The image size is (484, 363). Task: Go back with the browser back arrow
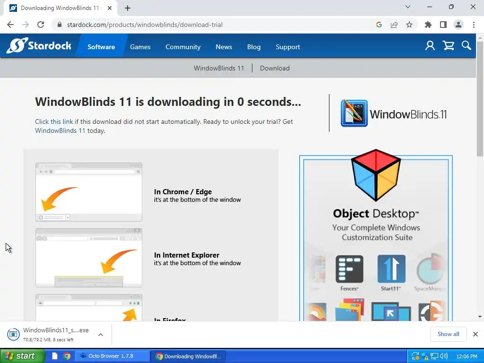point(10,25)
